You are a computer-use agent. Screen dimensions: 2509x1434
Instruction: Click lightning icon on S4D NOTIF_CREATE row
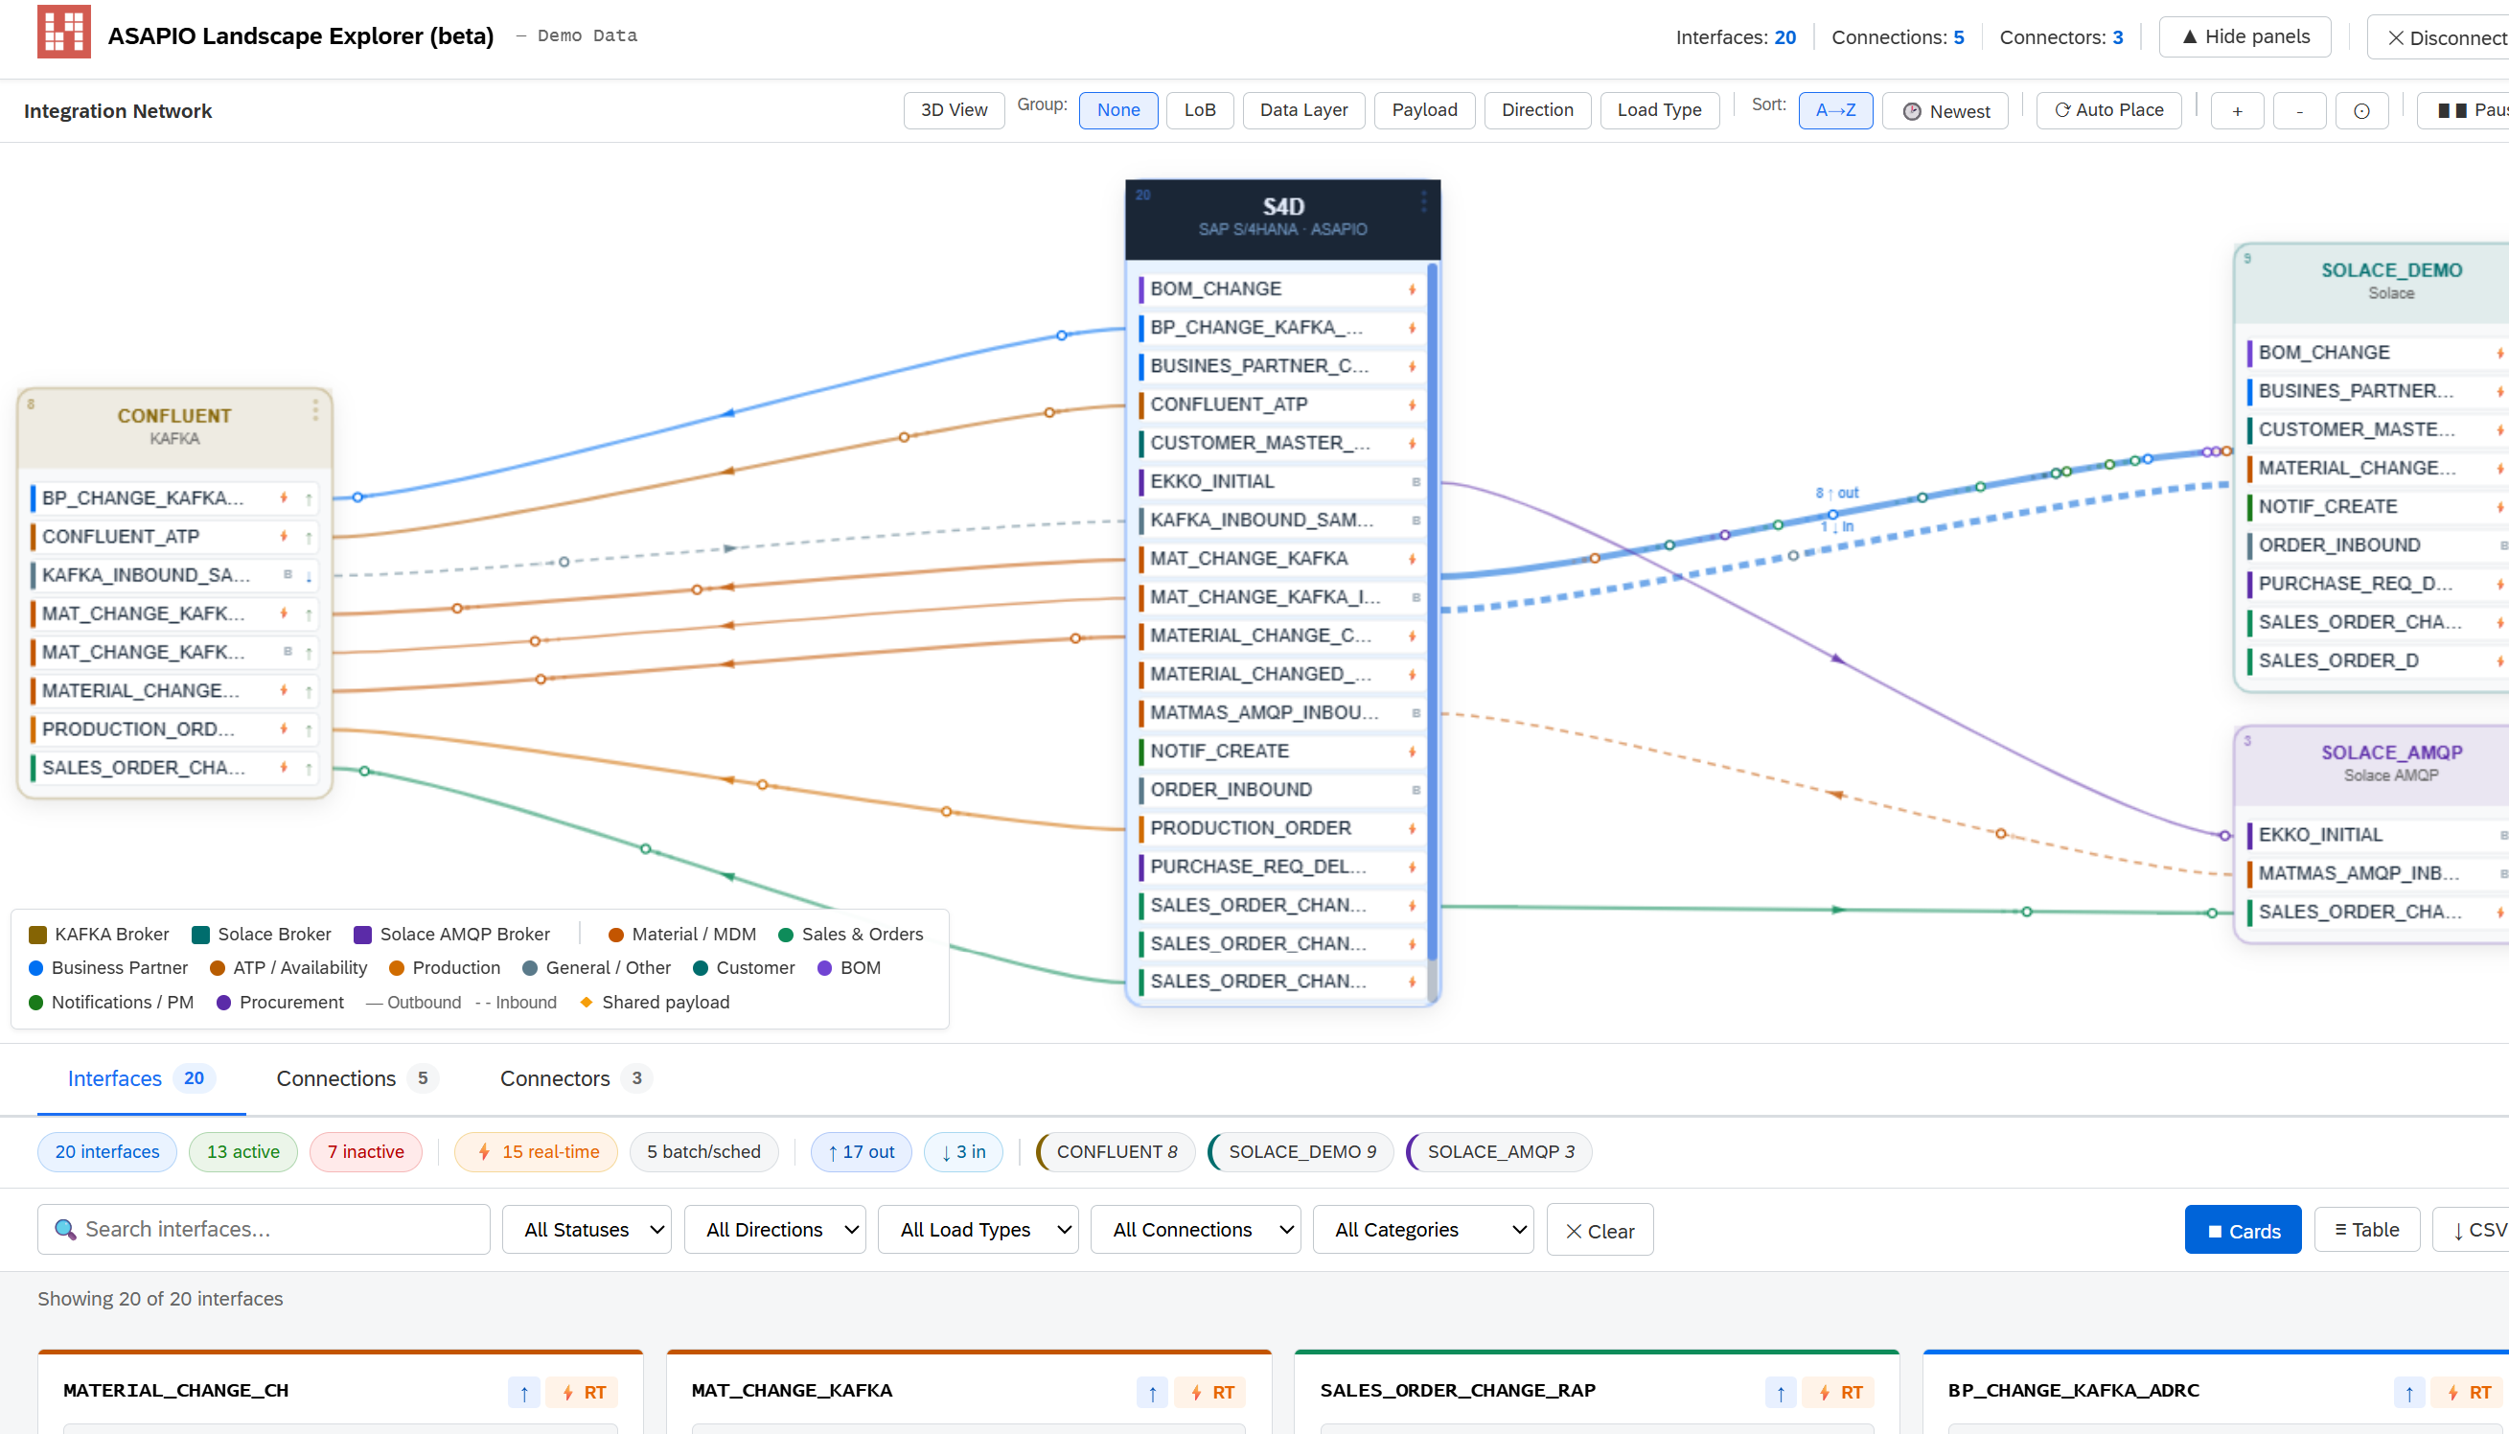tap(1412, 752)
